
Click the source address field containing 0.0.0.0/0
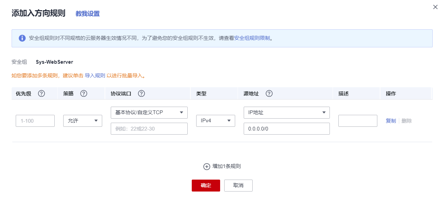[286, 128]
